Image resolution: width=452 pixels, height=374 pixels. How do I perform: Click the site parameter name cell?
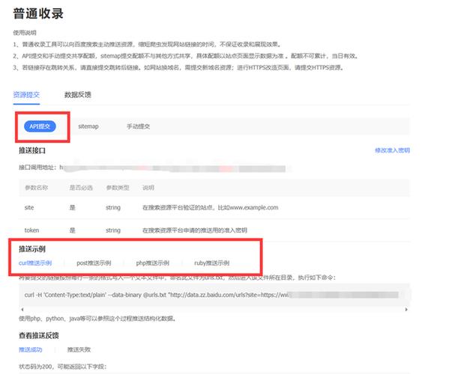coord(29,207)
